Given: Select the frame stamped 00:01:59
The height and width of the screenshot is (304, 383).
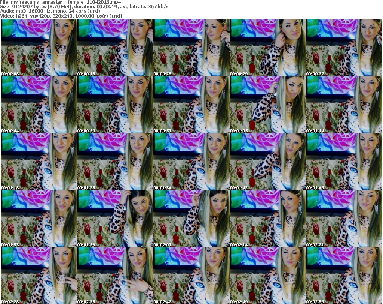Looking at the screenshot, I should coord(115,219).
